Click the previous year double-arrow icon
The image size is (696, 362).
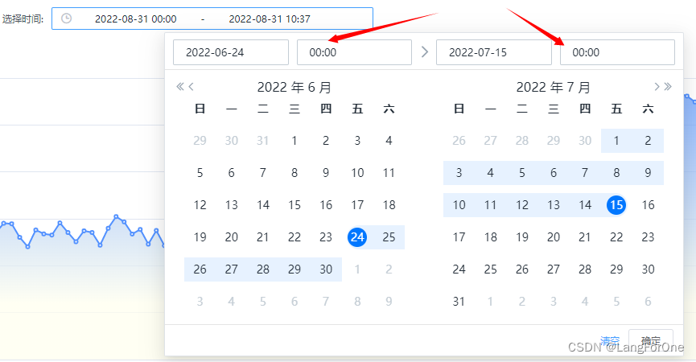click(x=179, y=87)
